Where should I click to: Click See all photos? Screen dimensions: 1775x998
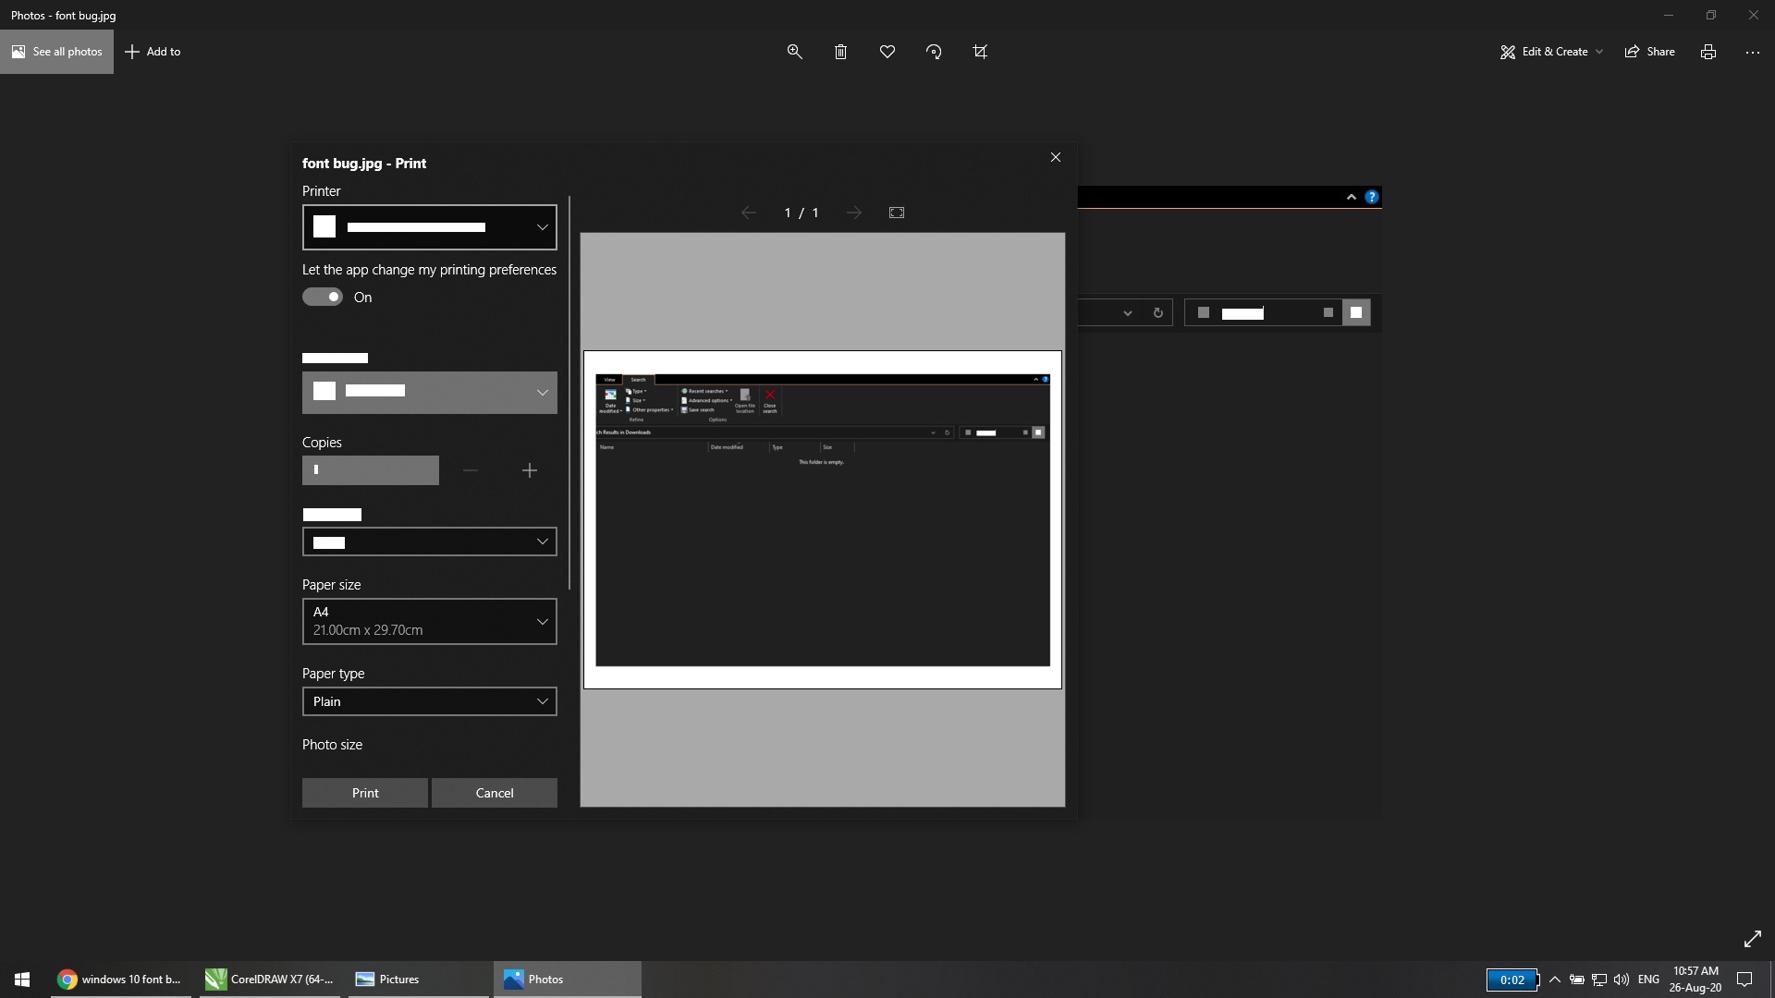click(57, 52)
